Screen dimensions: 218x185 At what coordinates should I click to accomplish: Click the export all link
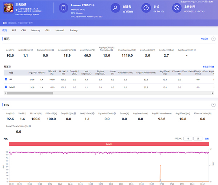[205, 38]
